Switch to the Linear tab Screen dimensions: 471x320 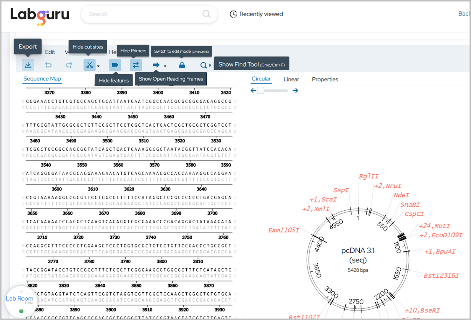(291, 79)
